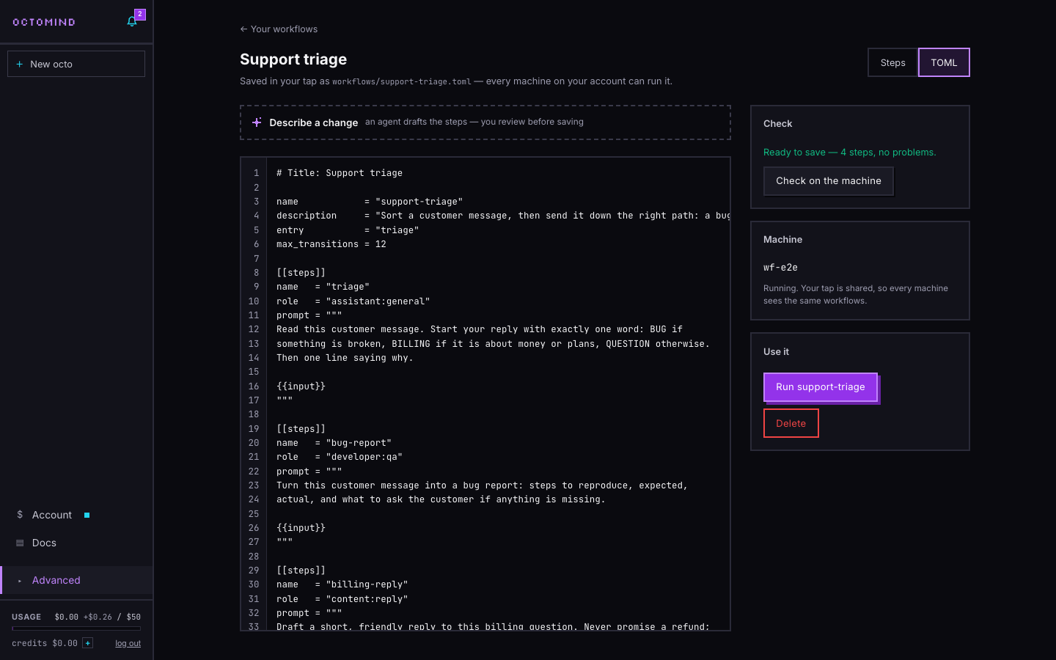Image resolution: width=1056 pixels, height=660 pixels.
Task: Click the 'Then one line saying why.' line
Action: click(x=345, y=358)
